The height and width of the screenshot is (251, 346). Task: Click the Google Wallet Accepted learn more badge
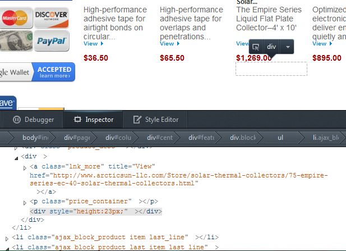tap(37, 72)
